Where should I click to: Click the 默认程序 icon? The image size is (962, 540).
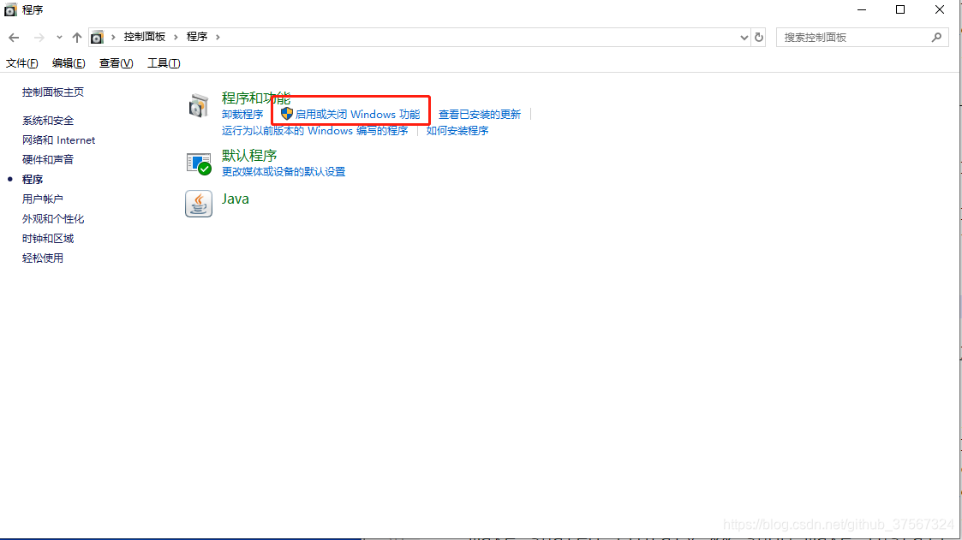(x=199, y=163)
